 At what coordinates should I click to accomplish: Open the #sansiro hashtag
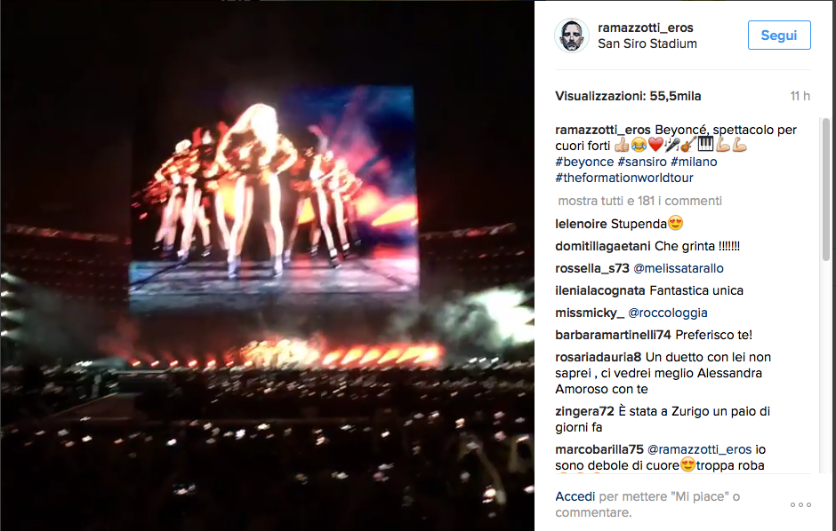[x=642, y=162]
